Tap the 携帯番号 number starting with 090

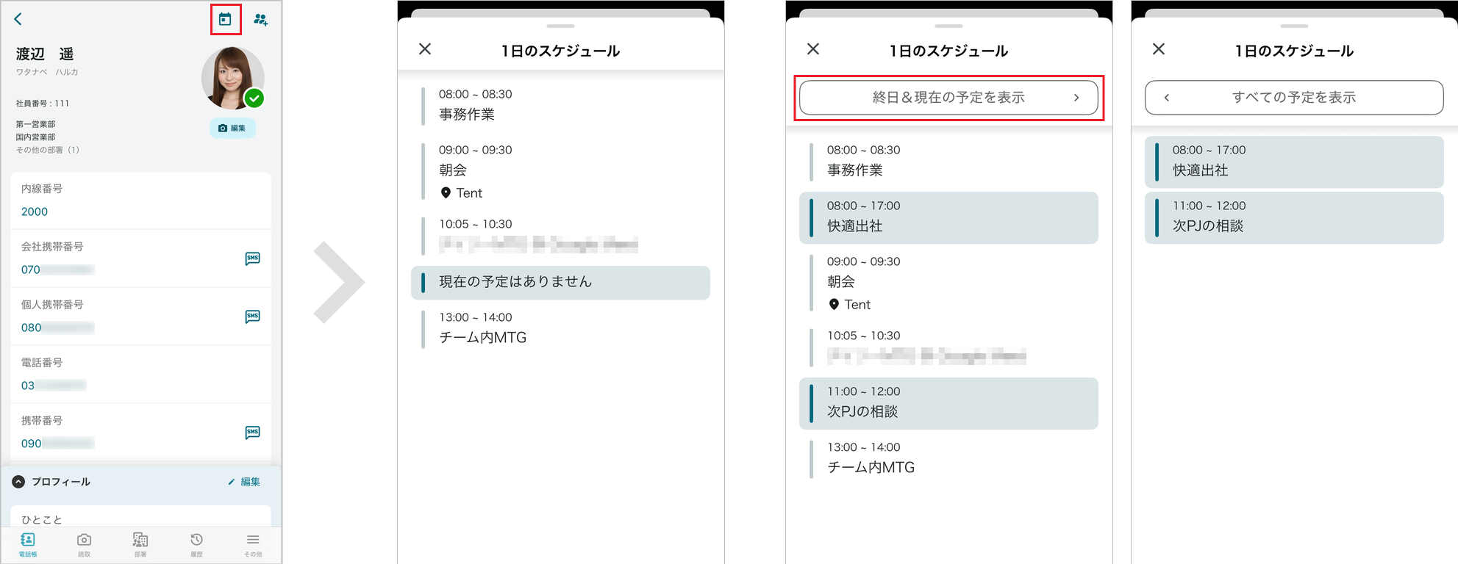[x=57, y=444]
